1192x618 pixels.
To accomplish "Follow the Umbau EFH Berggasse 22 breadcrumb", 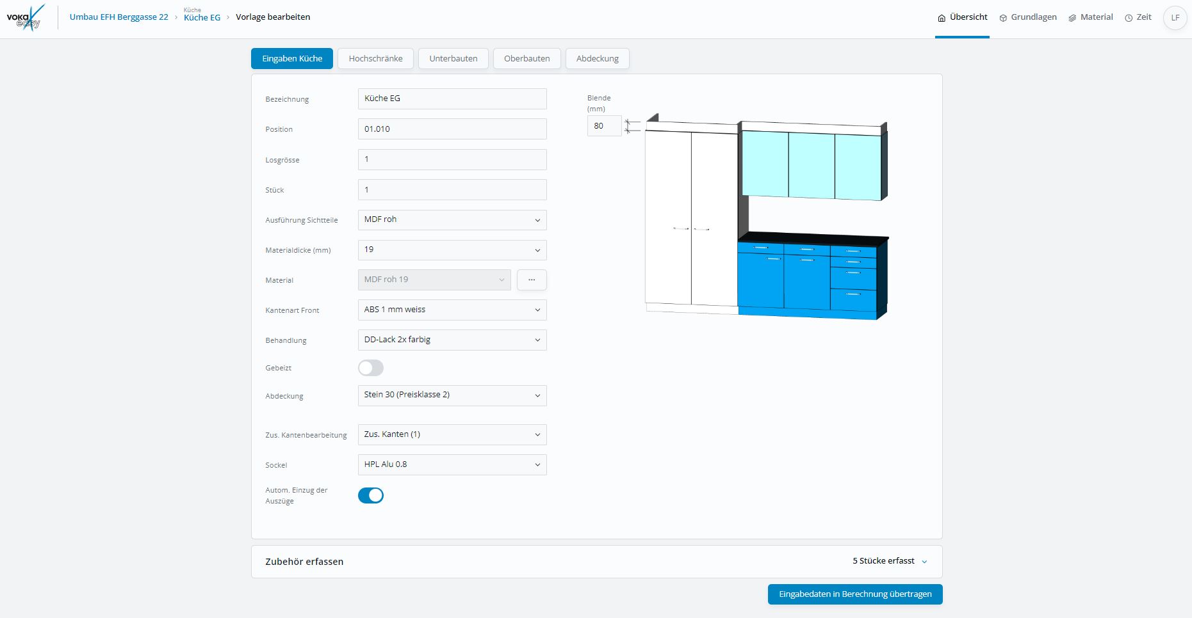I will click(118, 17).
